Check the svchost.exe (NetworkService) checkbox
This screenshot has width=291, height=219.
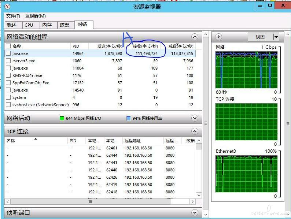coord(8,105)
